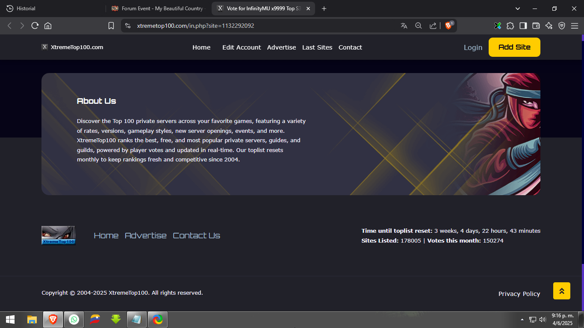Click the yellow Add Site button

[x=514, y=47]
